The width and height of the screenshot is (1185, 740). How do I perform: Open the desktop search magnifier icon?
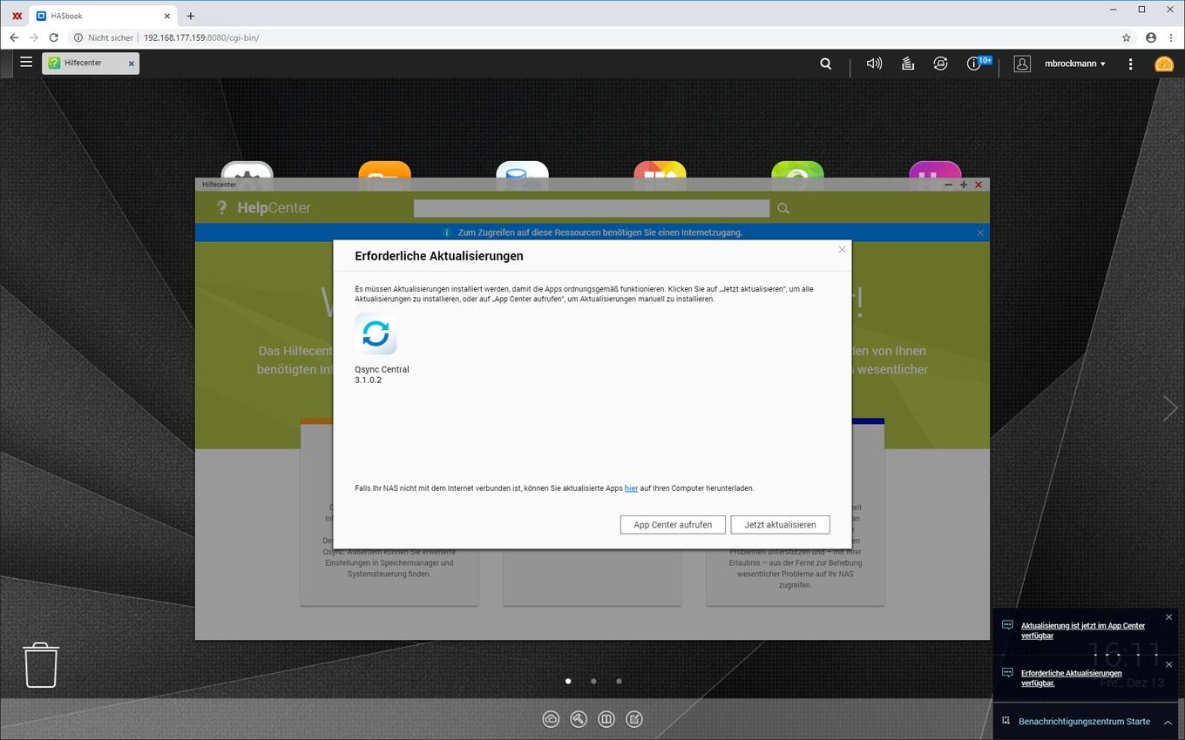825,64
